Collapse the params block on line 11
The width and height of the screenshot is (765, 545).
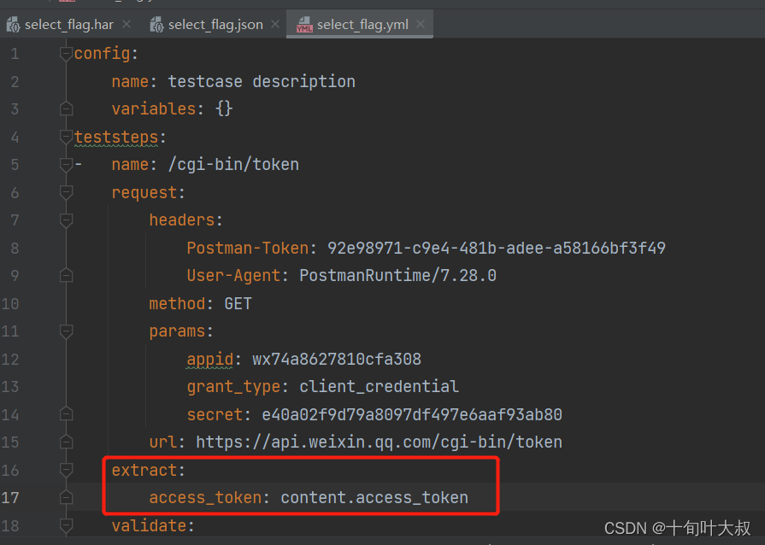pos(66,331)
